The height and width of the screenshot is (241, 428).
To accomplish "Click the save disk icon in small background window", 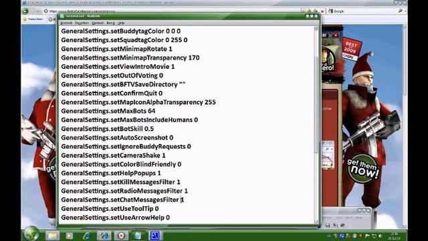I will (328, 225).
